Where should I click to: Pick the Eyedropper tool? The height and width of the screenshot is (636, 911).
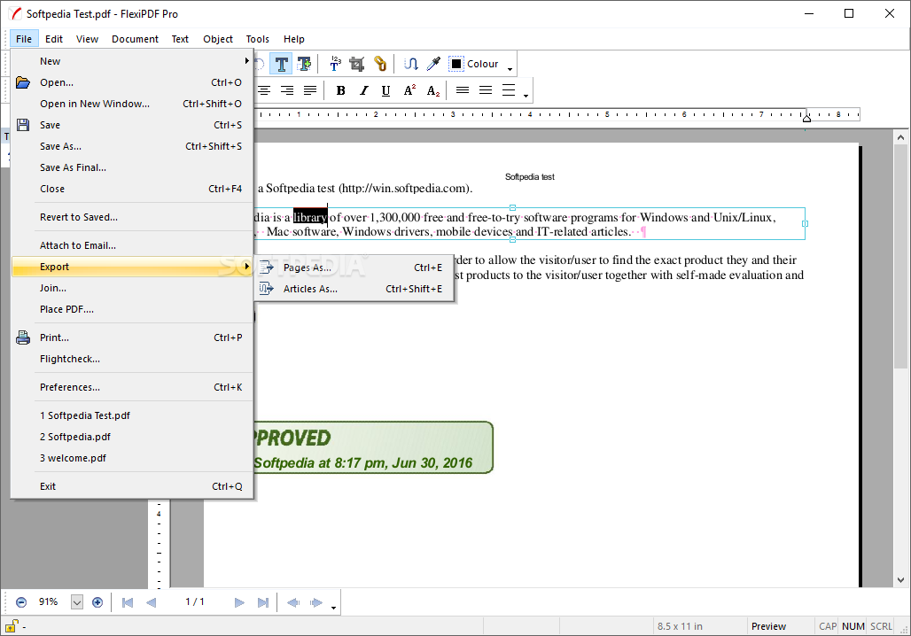click(433, 63)
